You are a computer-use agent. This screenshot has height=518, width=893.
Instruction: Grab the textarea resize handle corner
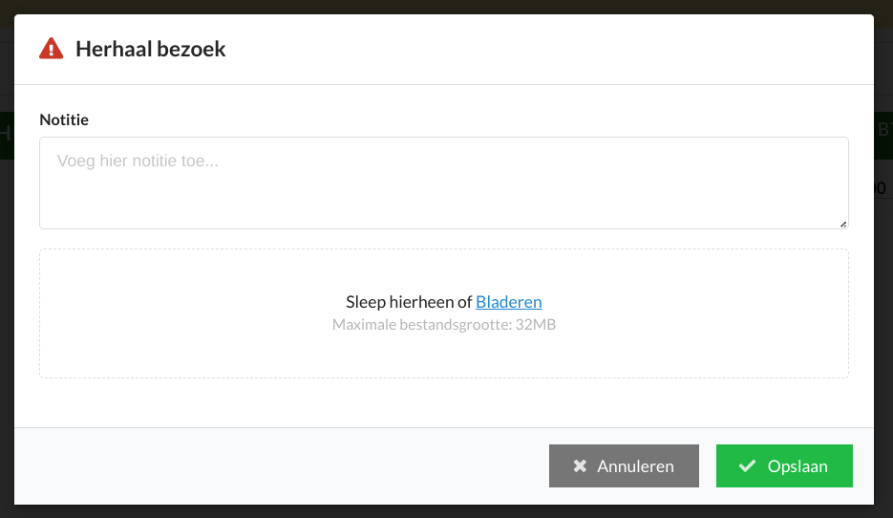click(x=843, y=225)
